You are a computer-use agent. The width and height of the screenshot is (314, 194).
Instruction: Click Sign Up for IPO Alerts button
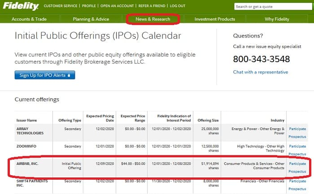[45, 75]
